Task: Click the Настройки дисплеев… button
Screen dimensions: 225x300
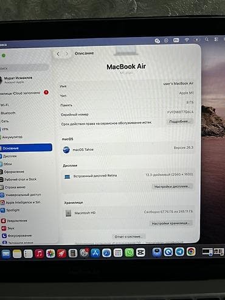Action: click(172, 186)
